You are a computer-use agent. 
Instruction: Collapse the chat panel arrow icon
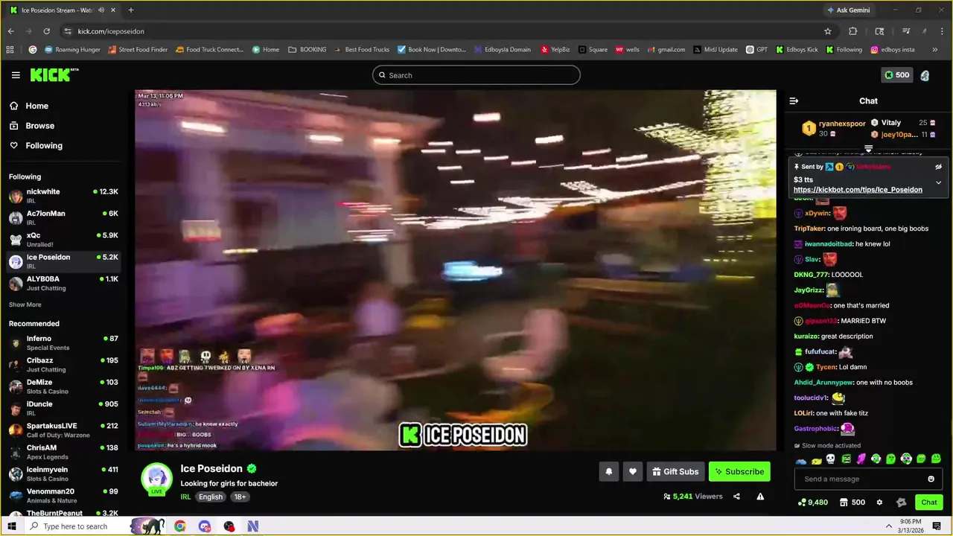click(794, 100)
